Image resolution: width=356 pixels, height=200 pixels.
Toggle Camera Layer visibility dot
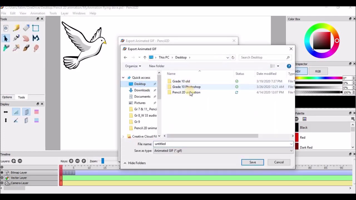[x=2, y=183]
